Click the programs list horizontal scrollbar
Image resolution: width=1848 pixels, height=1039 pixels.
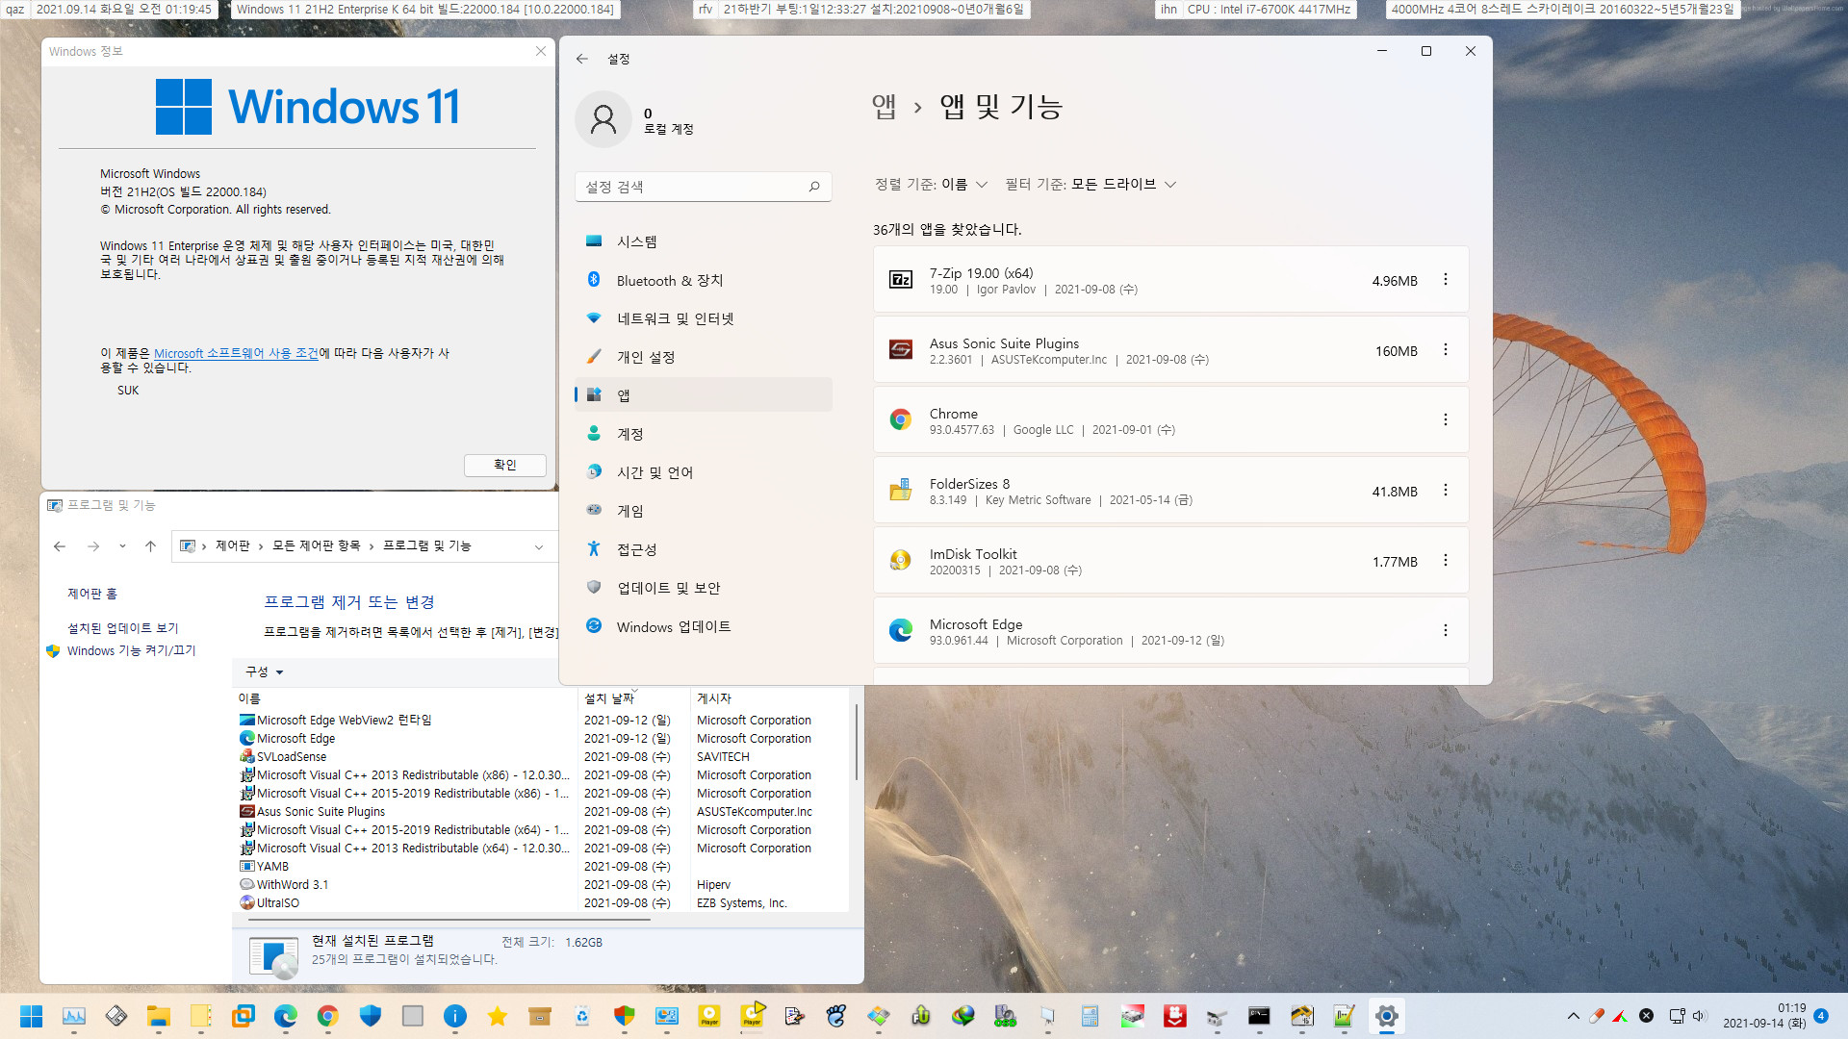click(449, 920)
